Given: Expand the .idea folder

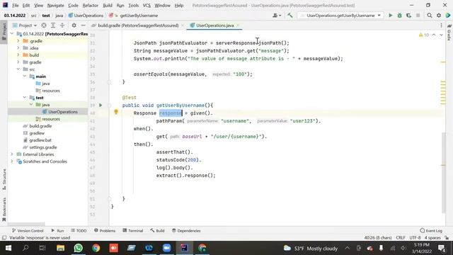Looking at the screenshot, I should [x=18, y=48].
